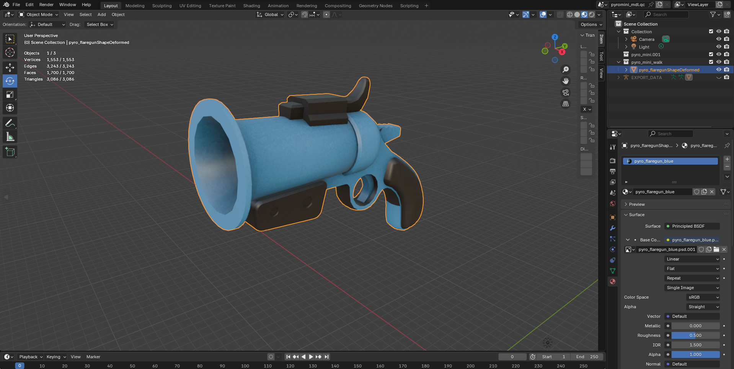Select the Add Cube tool
Viewport: 734px width, 369px height.
click(x=10, y=152)
